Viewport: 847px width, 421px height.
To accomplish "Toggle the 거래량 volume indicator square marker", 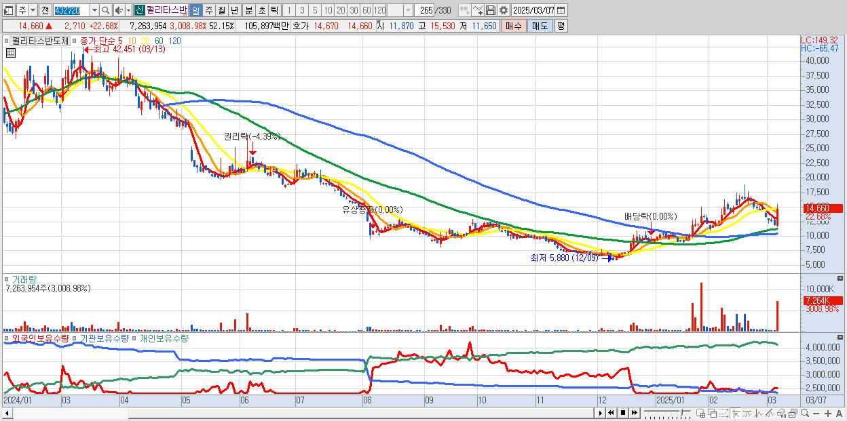I will (x=7, y=279).
